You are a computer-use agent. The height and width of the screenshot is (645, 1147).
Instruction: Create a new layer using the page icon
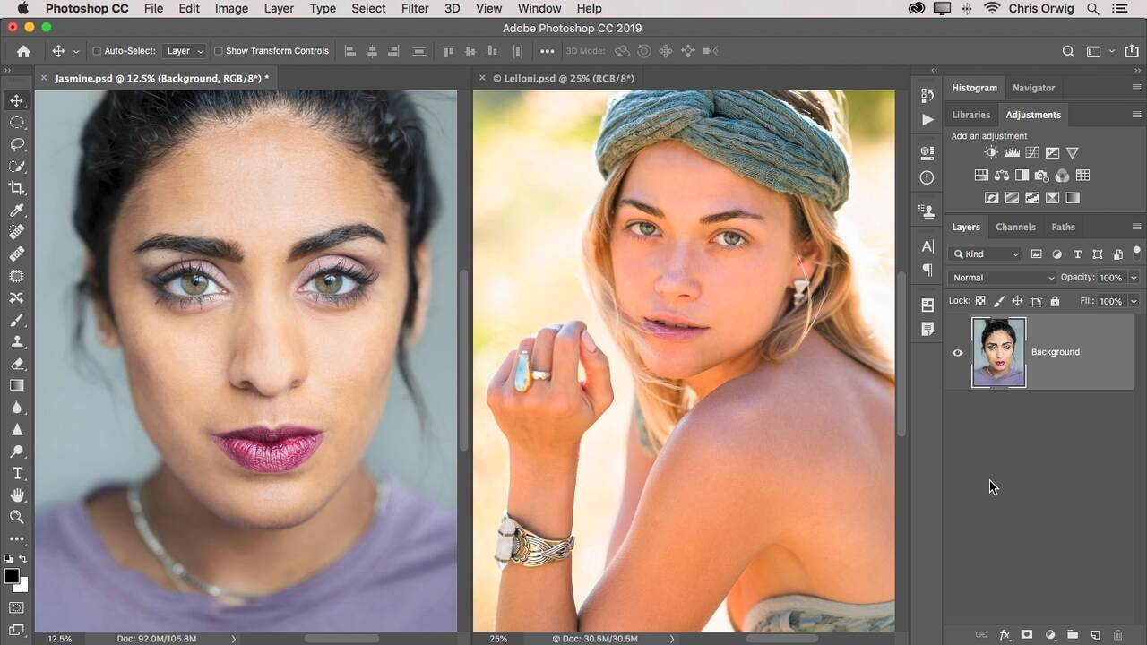pyautogui.click(x=1095, y=635)
